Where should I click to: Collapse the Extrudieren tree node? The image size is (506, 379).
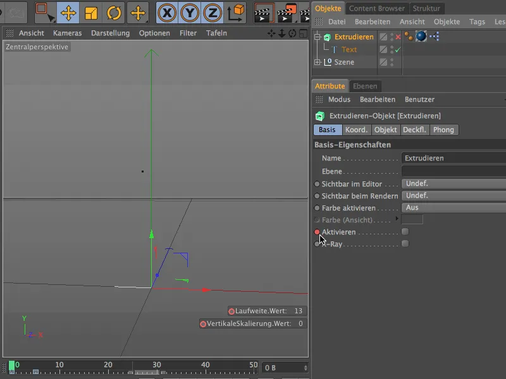[x=318, y=37]
